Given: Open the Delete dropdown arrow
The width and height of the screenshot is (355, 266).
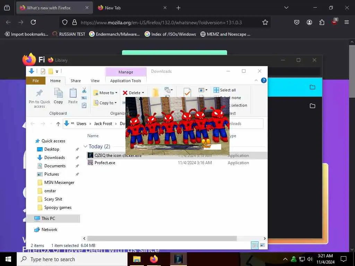Looking at the screenshot, I should coord(143,93).
